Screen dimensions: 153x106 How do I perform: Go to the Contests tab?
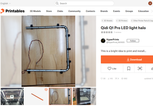point(90,11)
